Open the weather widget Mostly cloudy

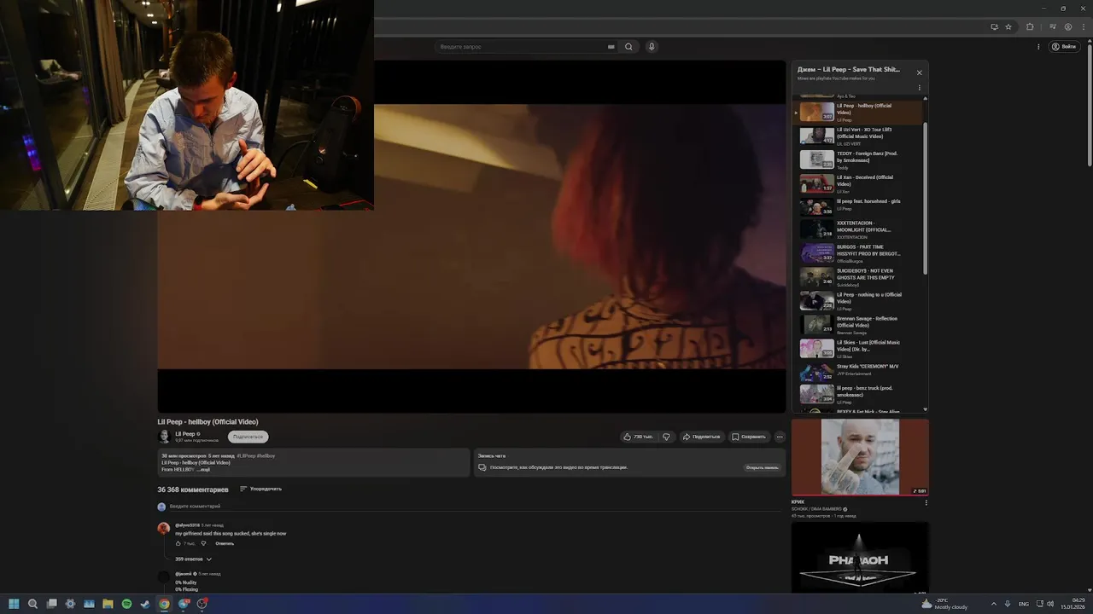pos(945,604)
